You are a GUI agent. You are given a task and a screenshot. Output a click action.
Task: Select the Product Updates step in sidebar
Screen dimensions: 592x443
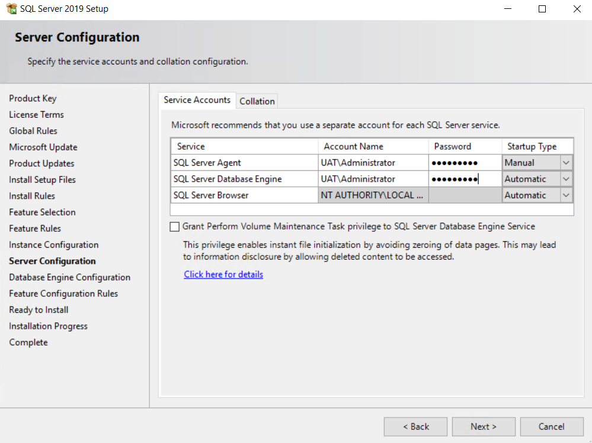point(41,163)
